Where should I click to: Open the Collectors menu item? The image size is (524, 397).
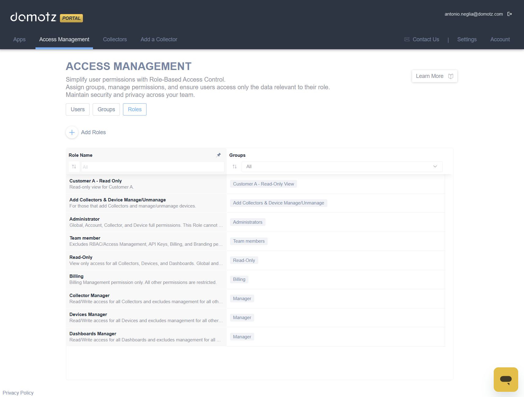[x=115, y=39]
